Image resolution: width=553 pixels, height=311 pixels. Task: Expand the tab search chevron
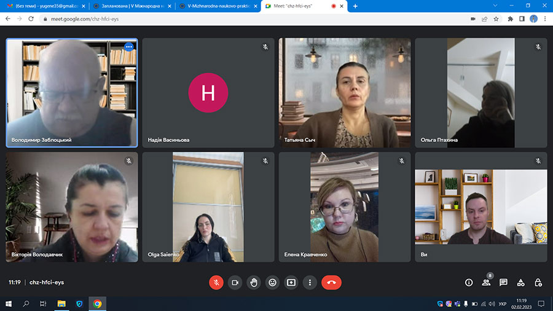click(x=495, y=6)
